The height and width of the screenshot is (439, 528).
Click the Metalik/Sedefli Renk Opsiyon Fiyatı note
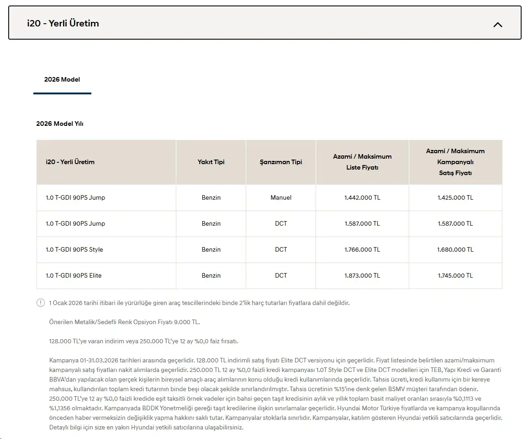[x=125, y=322]
